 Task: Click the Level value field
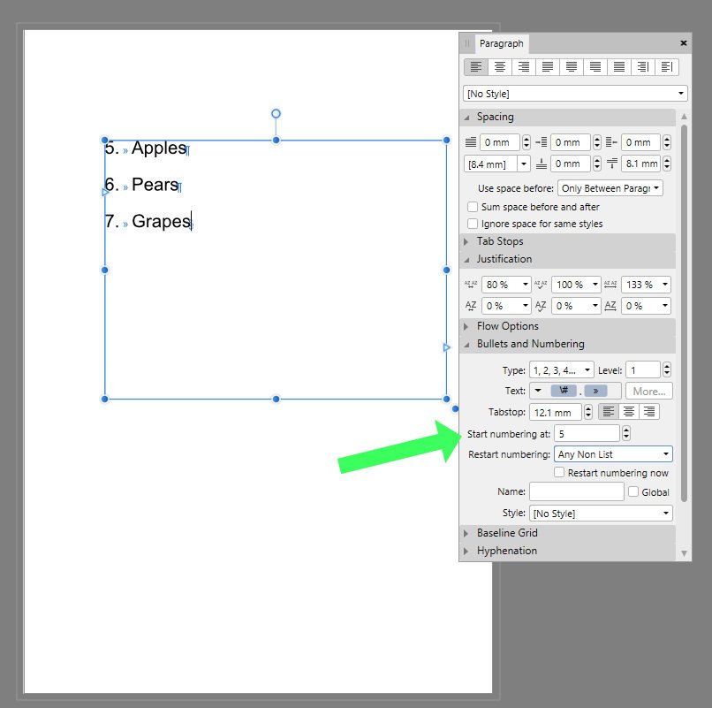click(642, 370)
